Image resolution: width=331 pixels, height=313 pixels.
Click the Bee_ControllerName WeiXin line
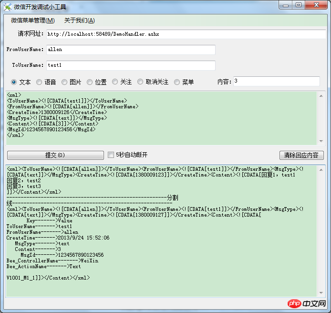click(52, 261)
